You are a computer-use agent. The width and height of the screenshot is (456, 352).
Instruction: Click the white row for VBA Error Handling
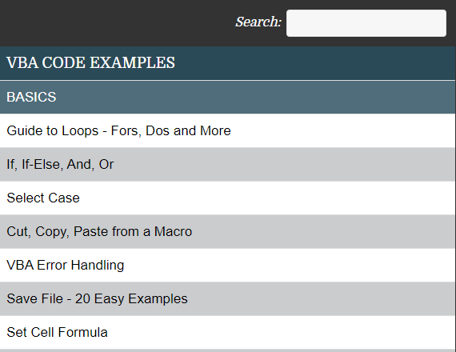pyautogui.click(x=227, y=265)
